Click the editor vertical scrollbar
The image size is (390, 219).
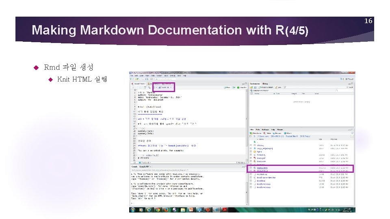(247, 125)
